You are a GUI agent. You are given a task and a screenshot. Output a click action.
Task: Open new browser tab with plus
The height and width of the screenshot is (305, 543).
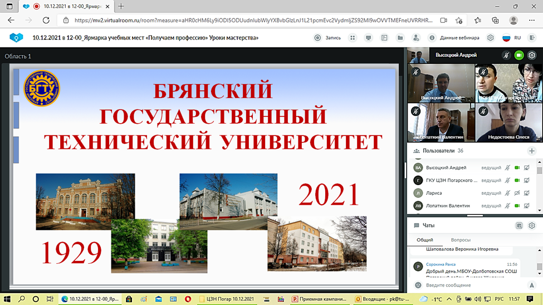click(x=121, y=6)
